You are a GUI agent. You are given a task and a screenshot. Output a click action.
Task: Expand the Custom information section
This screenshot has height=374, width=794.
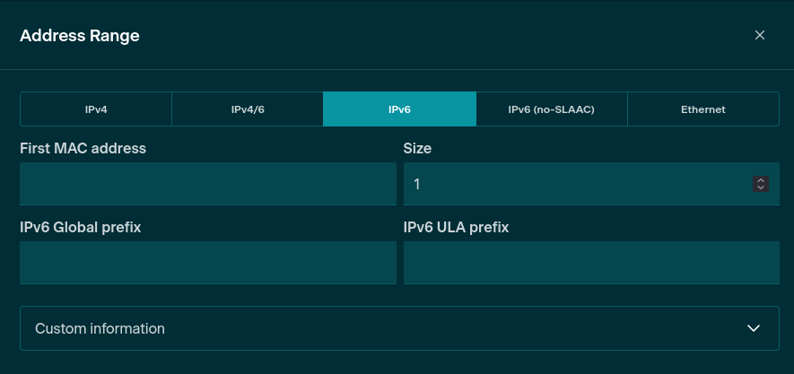pyautogui.click(x=399, y=328)
